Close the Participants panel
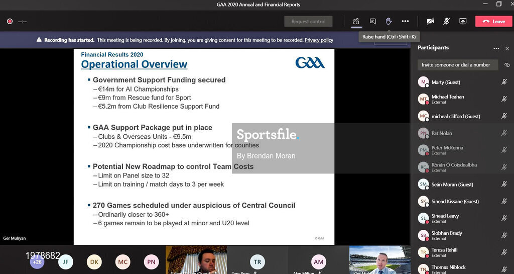The width and height of the screenshot is (514, 274). point(507,49)
